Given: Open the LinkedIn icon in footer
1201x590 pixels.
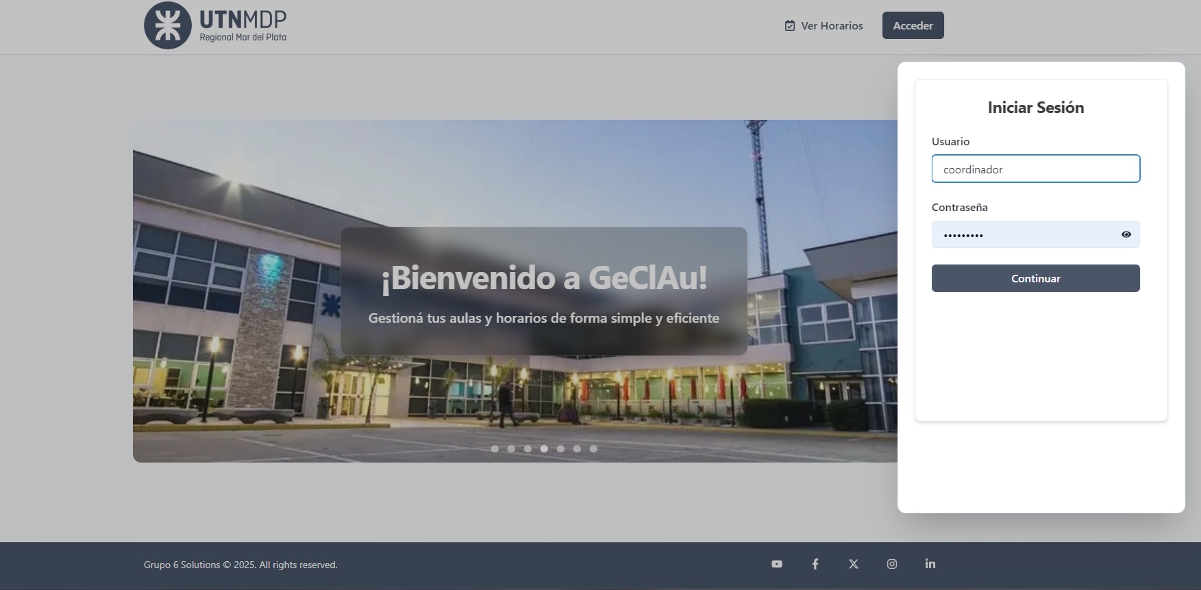Looking at the screenshot, I should 930,563.
